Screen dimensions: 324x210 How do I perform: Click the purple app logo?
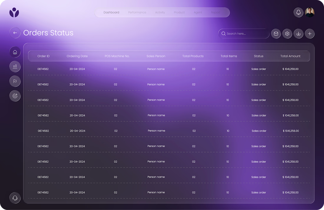click(x=14, y=12)
